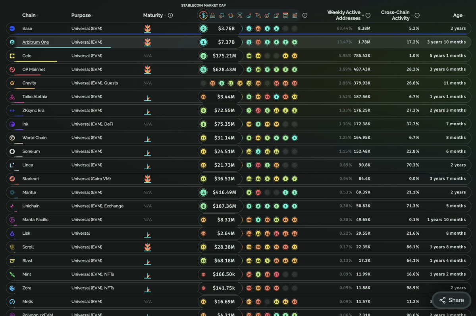Click the maturity plant icon in Scroll row
This screenshot has height=316, width=476.
pyautogui.click(x=148, y=247)
